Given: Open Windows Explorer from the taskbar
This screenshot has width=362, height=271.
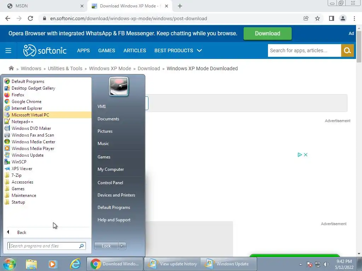Looking at the screenshot, I should 31,264.
